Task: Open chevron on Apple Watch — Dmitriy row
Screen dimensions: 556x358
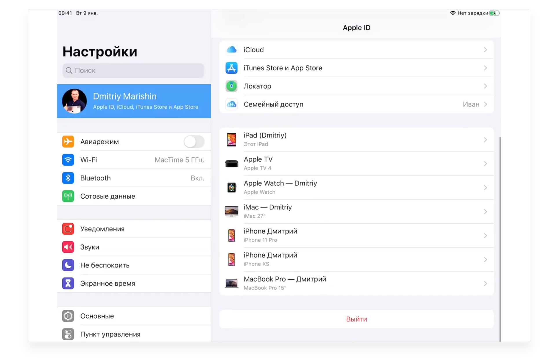Action: tap(486, 188)
